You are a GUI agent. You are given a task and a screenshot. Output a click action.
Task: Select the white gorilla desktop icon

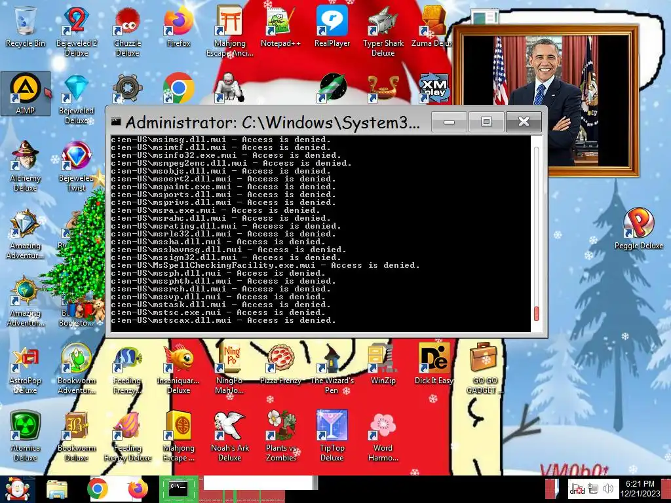pos(229,88)
